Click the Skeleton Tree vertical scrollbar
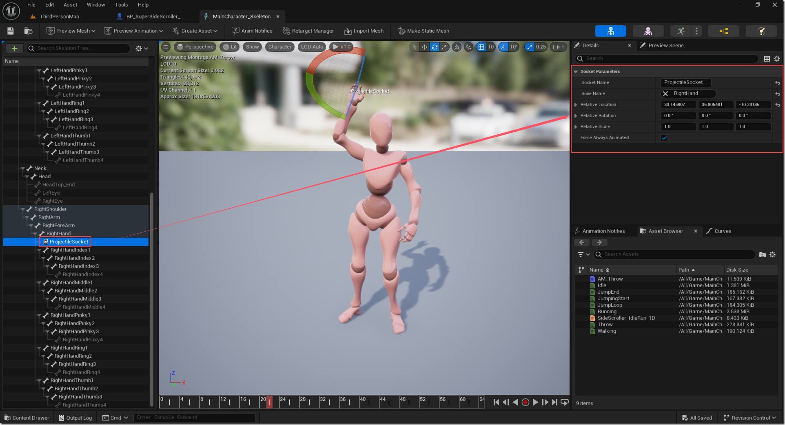 [x=152, y=299]
